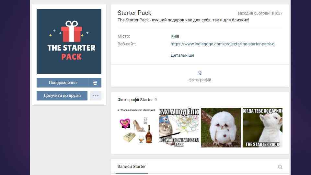Open The Starter Pack profile picture
311x175 pixels.
(x=69, y=41)
